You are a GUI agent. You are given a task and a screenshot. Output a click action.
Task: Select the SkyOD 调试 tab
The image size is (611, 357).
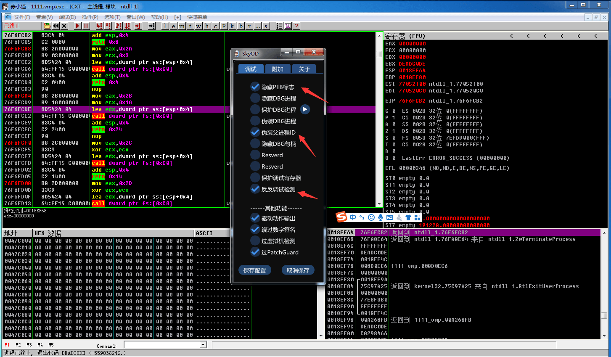(x=251, y=69)
